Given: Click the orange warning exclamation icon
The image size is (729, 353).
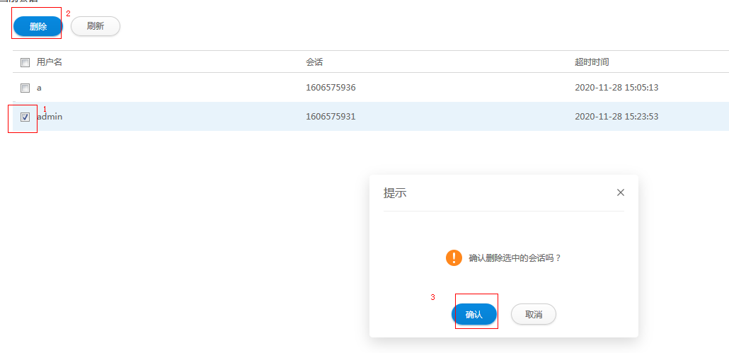Looking at the screenshot, I should 454,257.
